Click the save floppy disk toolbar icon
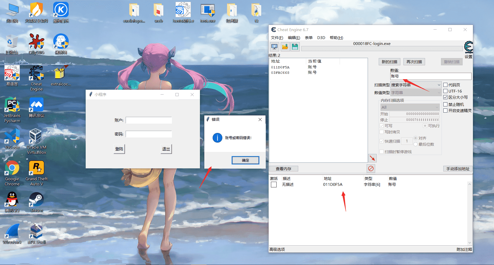The height and width of the screenshot is (265, 494). (295, 47)
